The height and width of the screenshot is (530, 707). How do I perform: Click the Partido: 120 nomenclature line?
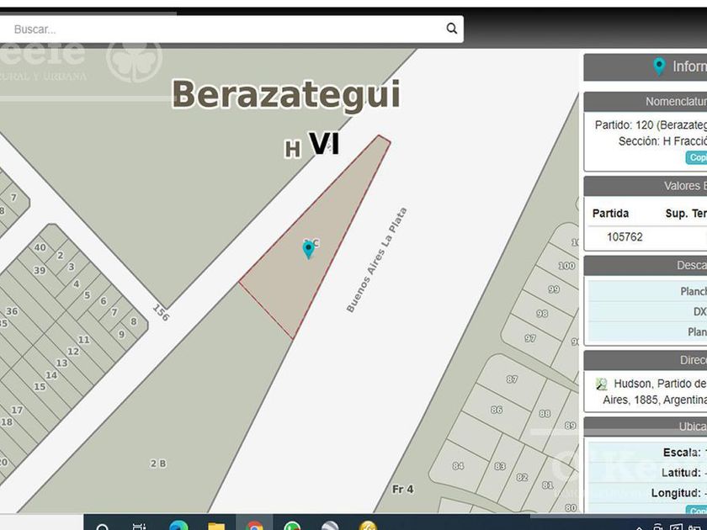point(651,125)
